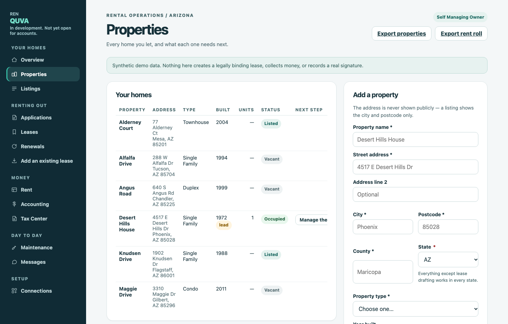508x324 pixels.
Task: Click Export rent roll button
Action: click(461, 33)
